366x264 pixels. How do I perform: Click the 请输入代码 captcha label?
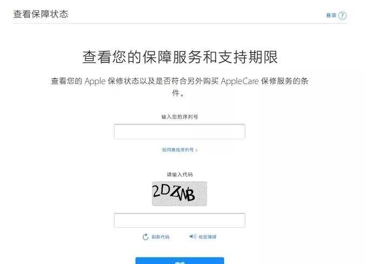coord(179,175)
